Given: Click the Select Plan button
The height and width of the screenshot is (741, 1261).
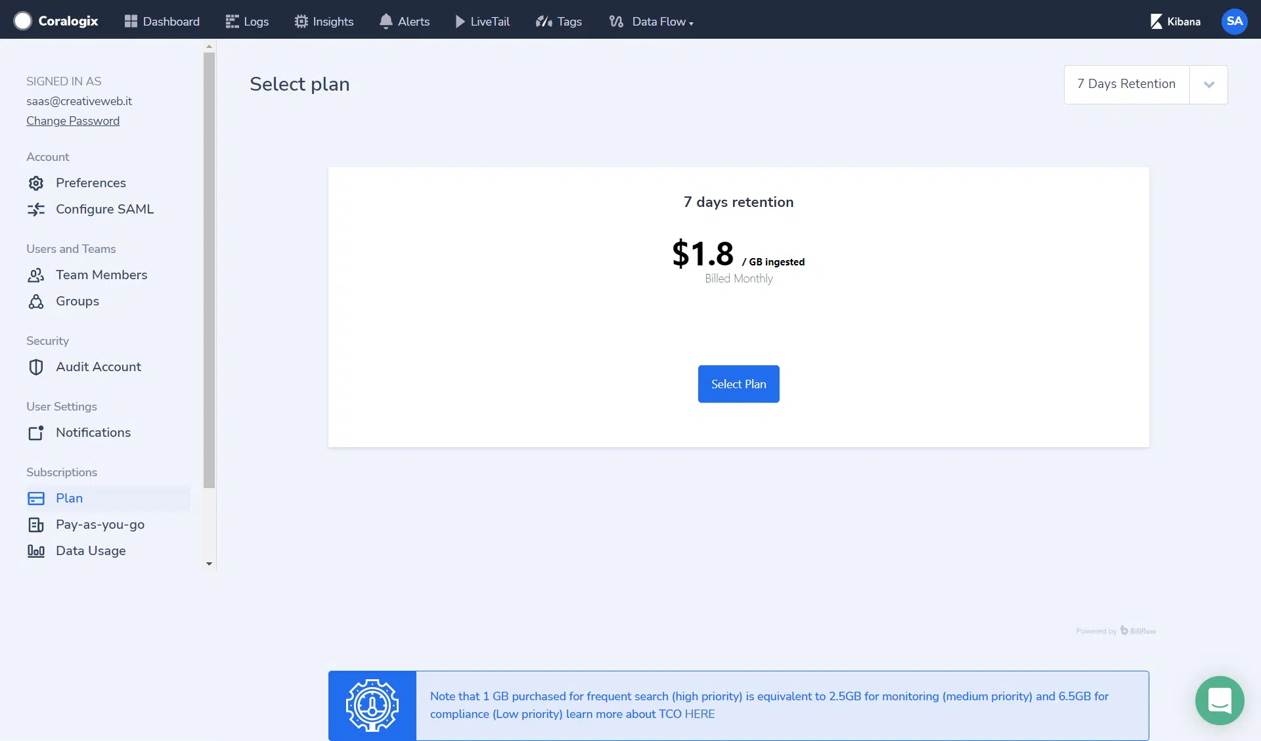Looking at the screenshot, I should tap(739, 384).
